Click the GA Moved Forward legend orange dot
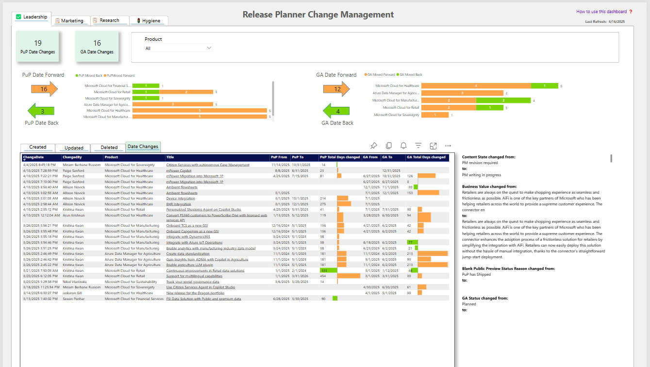 click(x=366, y=75)
